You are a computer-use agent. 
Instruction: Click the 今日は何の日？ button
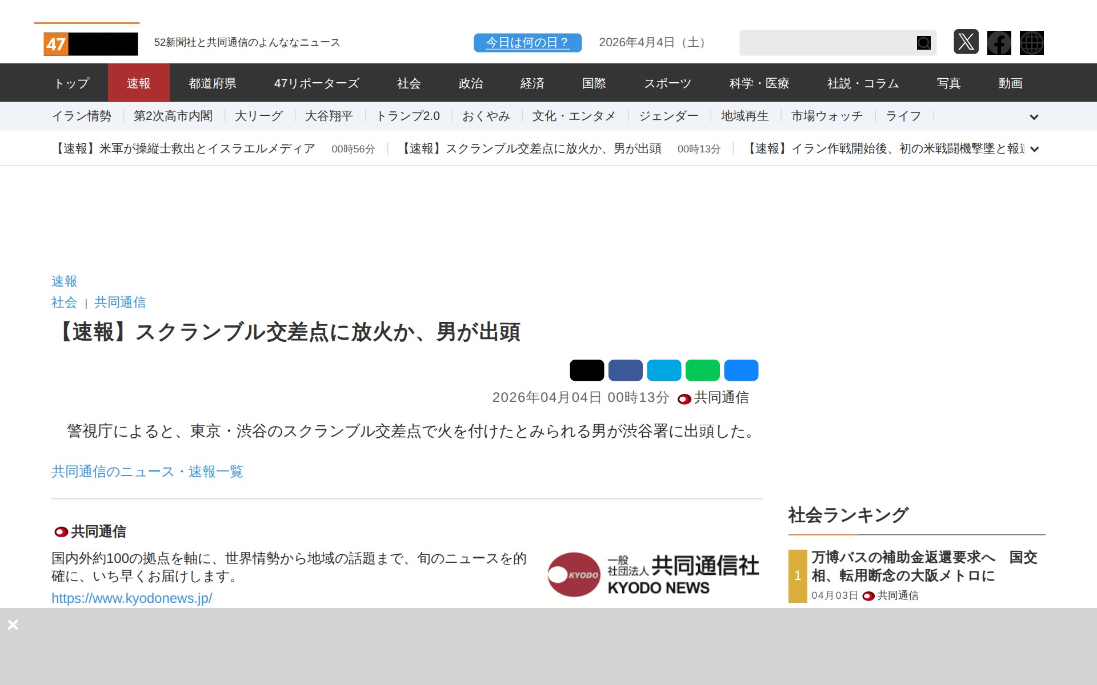(527, 43)
